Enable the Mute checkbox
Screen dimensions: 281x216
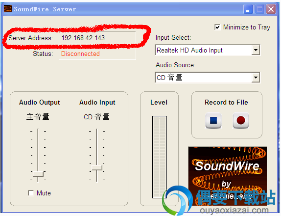point(31,193)
